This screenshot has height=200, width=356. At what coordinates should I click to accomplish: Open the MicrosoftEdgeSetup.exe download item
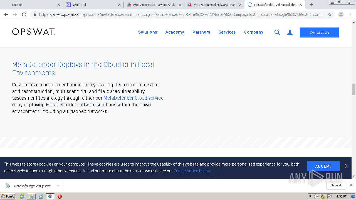(28, 186)
